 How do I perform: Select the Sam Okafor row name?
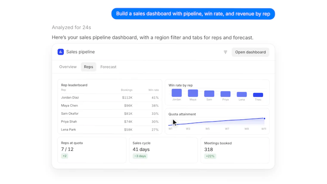pyautogui.click(x=70, y=113)
